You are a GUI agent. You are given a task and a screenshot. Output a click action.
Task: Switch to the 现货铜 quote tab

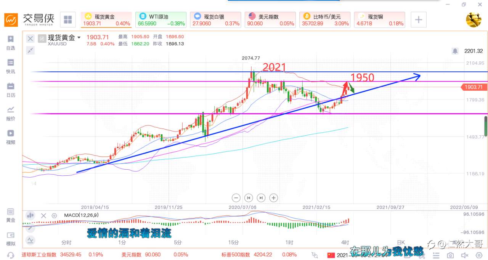pyautogui.click(x=379, y=20)
